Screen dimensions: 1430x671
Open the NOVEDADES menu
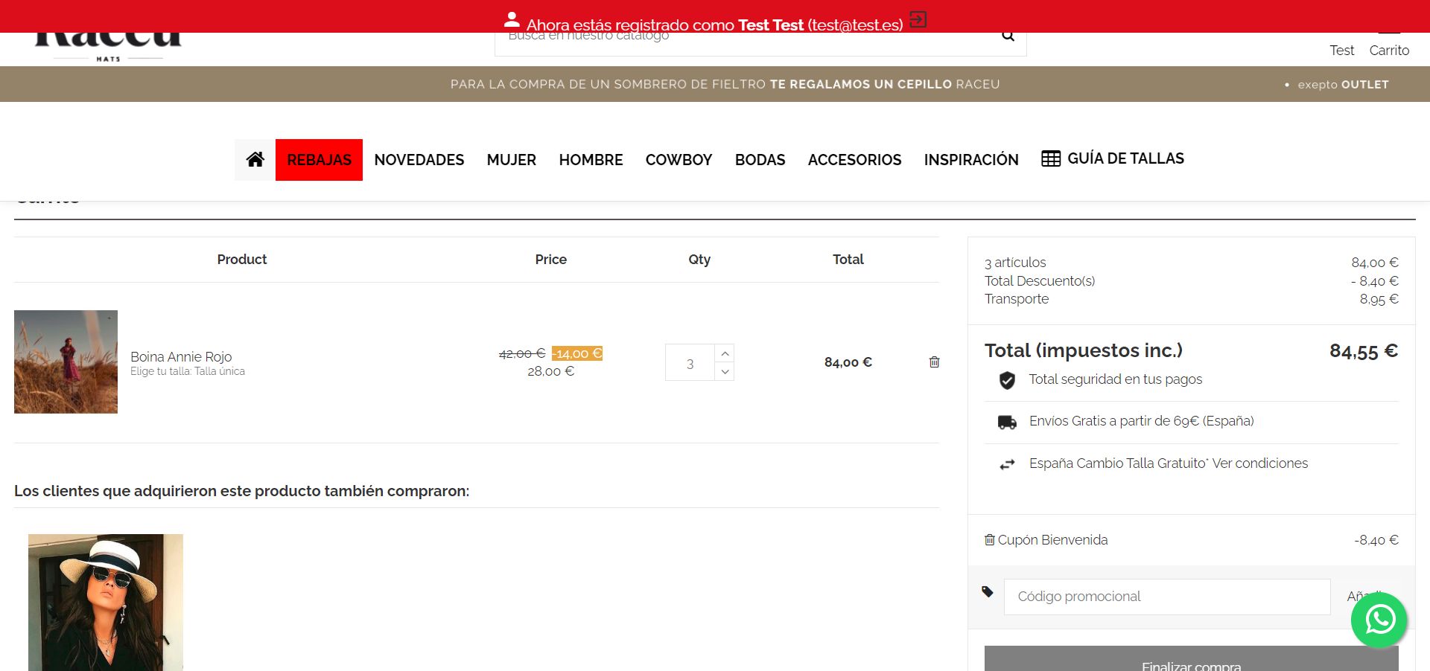[x=419, y=160]
